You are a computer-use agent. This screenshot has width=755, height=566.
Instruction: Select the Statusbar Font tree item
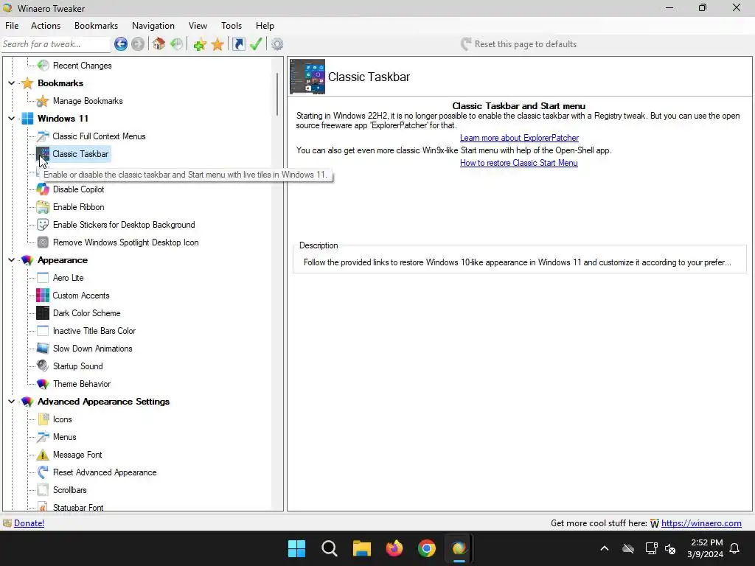pos(78,507)
